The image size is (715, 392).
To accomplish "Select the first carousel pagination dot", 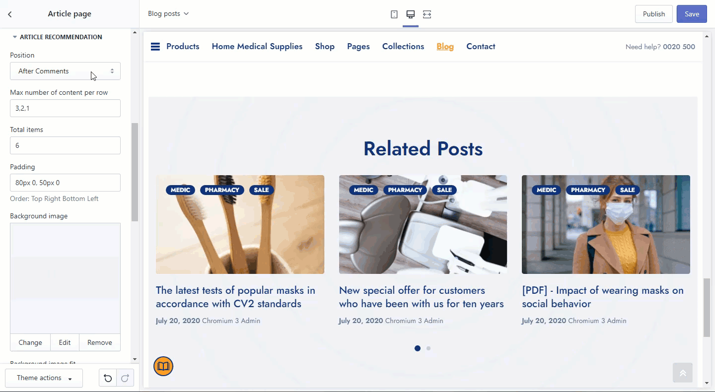I will click(x=418, y=348).
